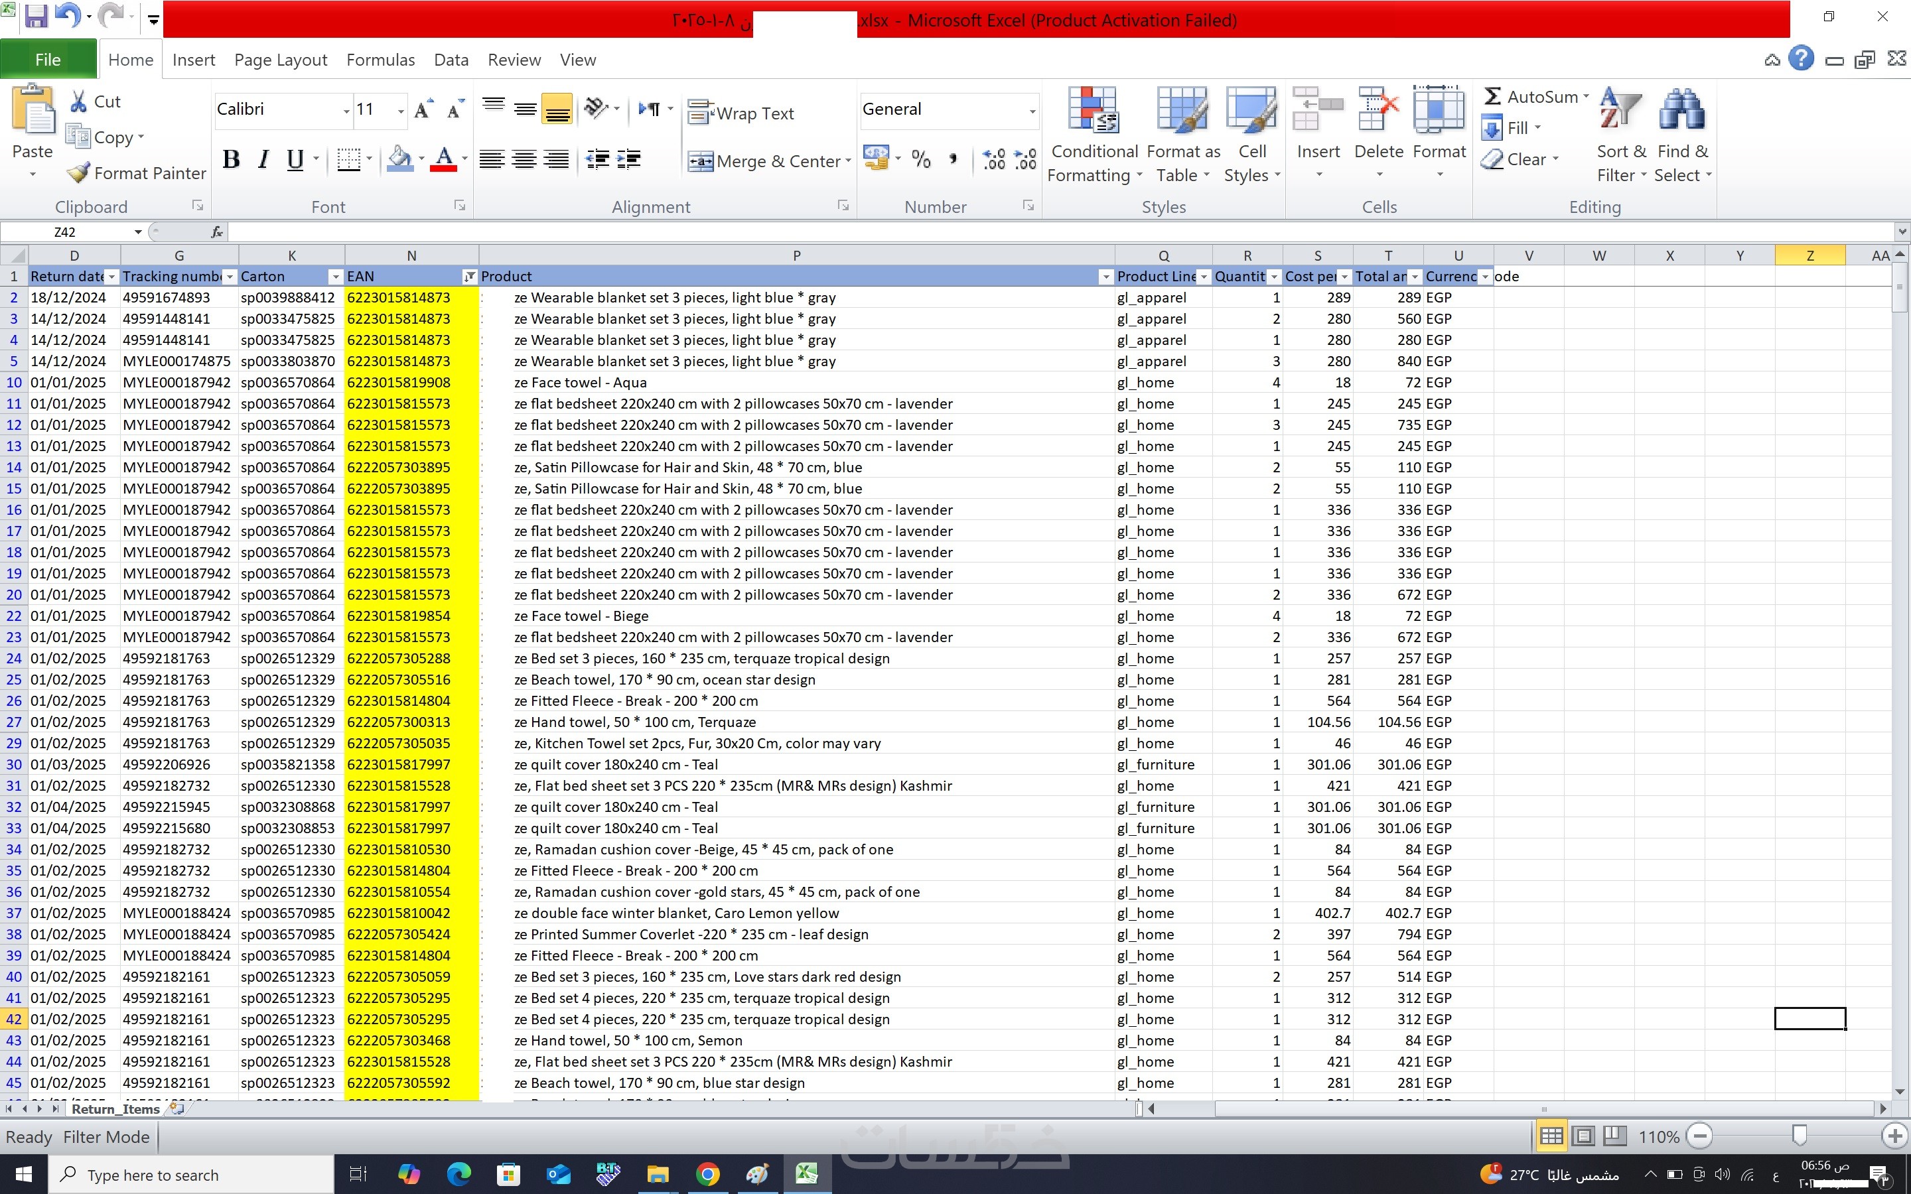Expand the Product column filter dropdown
The image size is (1911, 1194).
1105,277
